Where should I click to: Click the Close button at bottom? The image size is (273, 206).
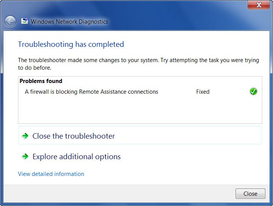click(250, 194)
